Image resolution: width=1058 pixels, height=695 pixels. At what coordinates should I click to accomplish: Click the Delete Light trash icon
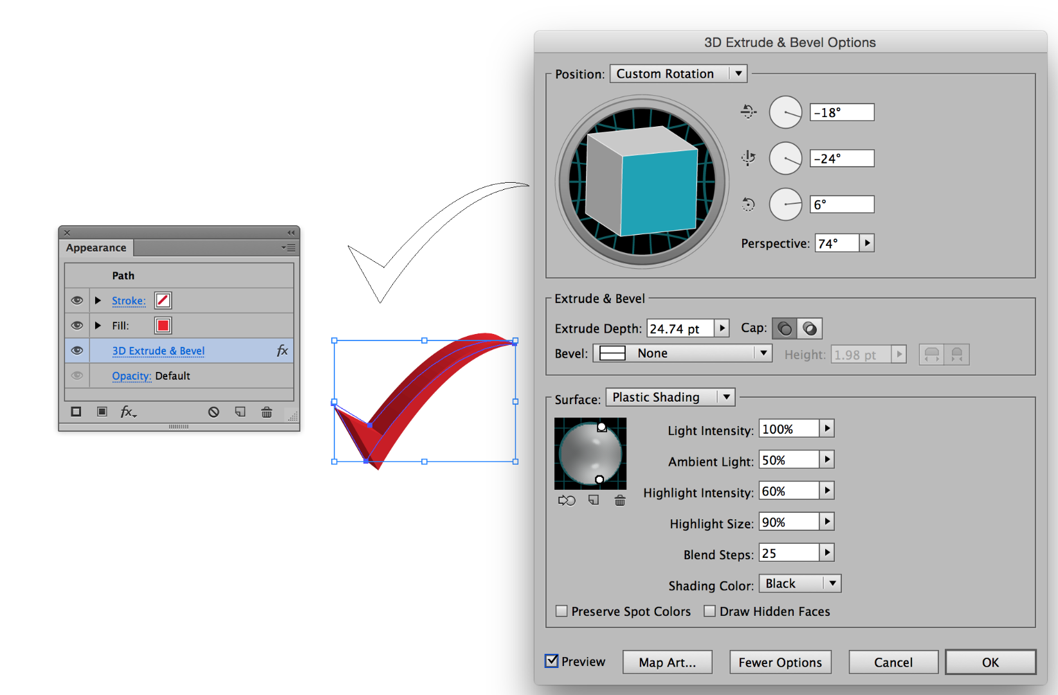(619, 500)
